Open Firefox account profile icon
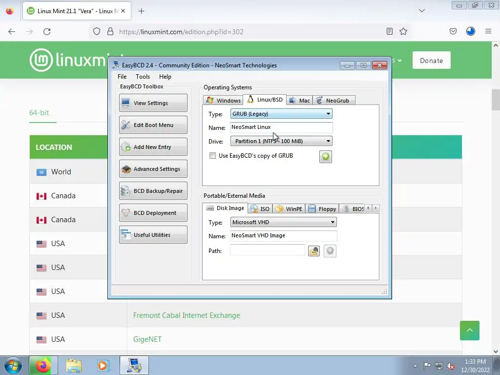500x375 pixels. (471, 31)
